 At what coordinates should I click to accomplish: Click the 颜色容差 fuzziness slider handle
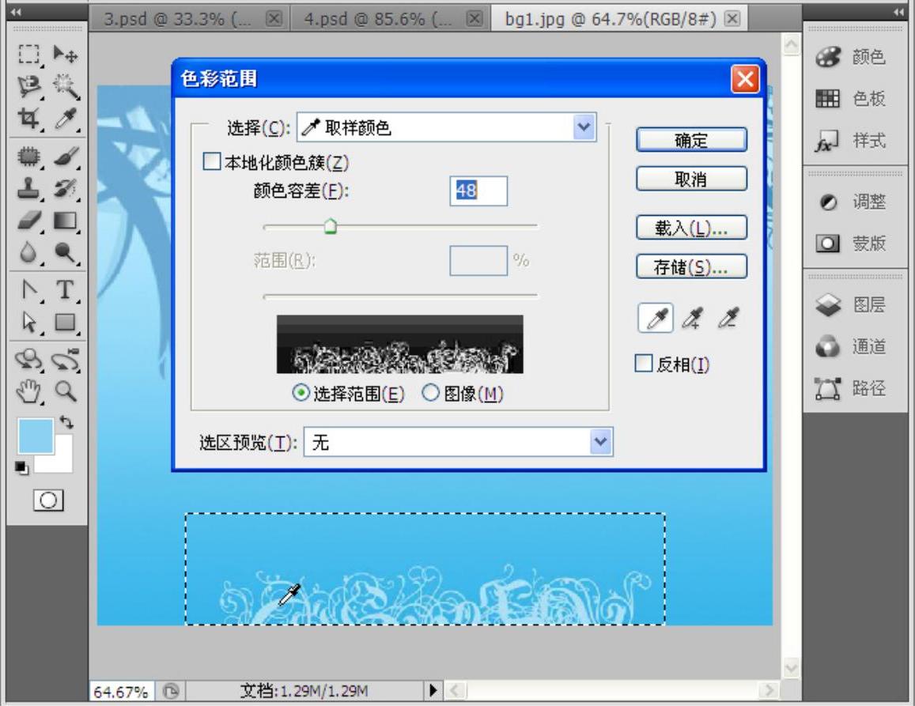point(331,228)
